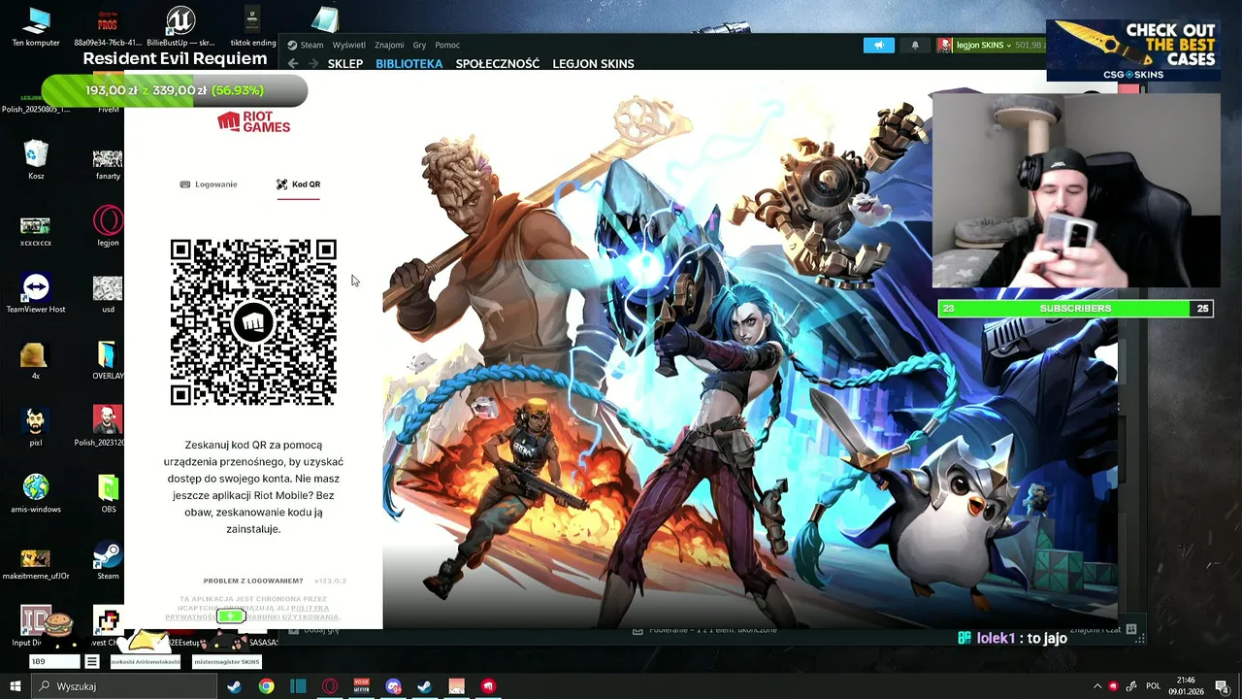Open pixl desktop icon

tap(36, 426)
